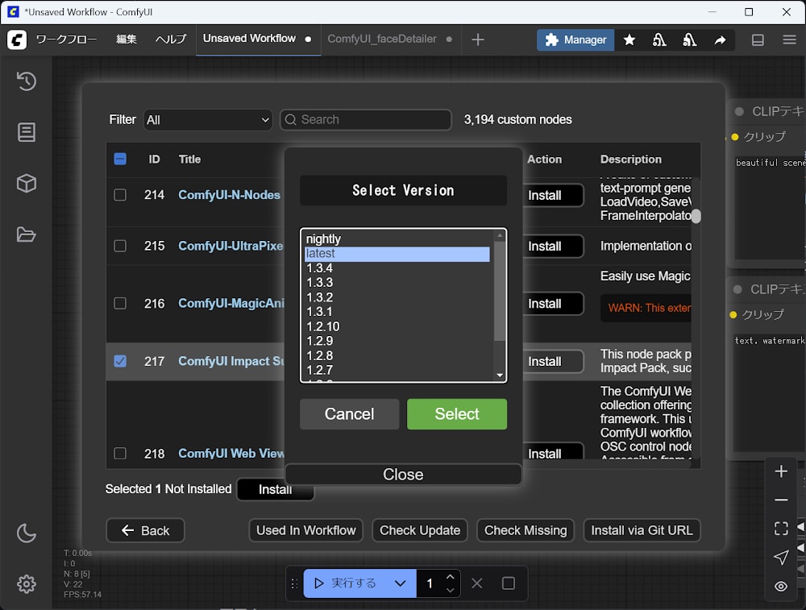Screen dimensions: 806x610
Task: Choose version 1.3.4 in list
Action: 397,268
